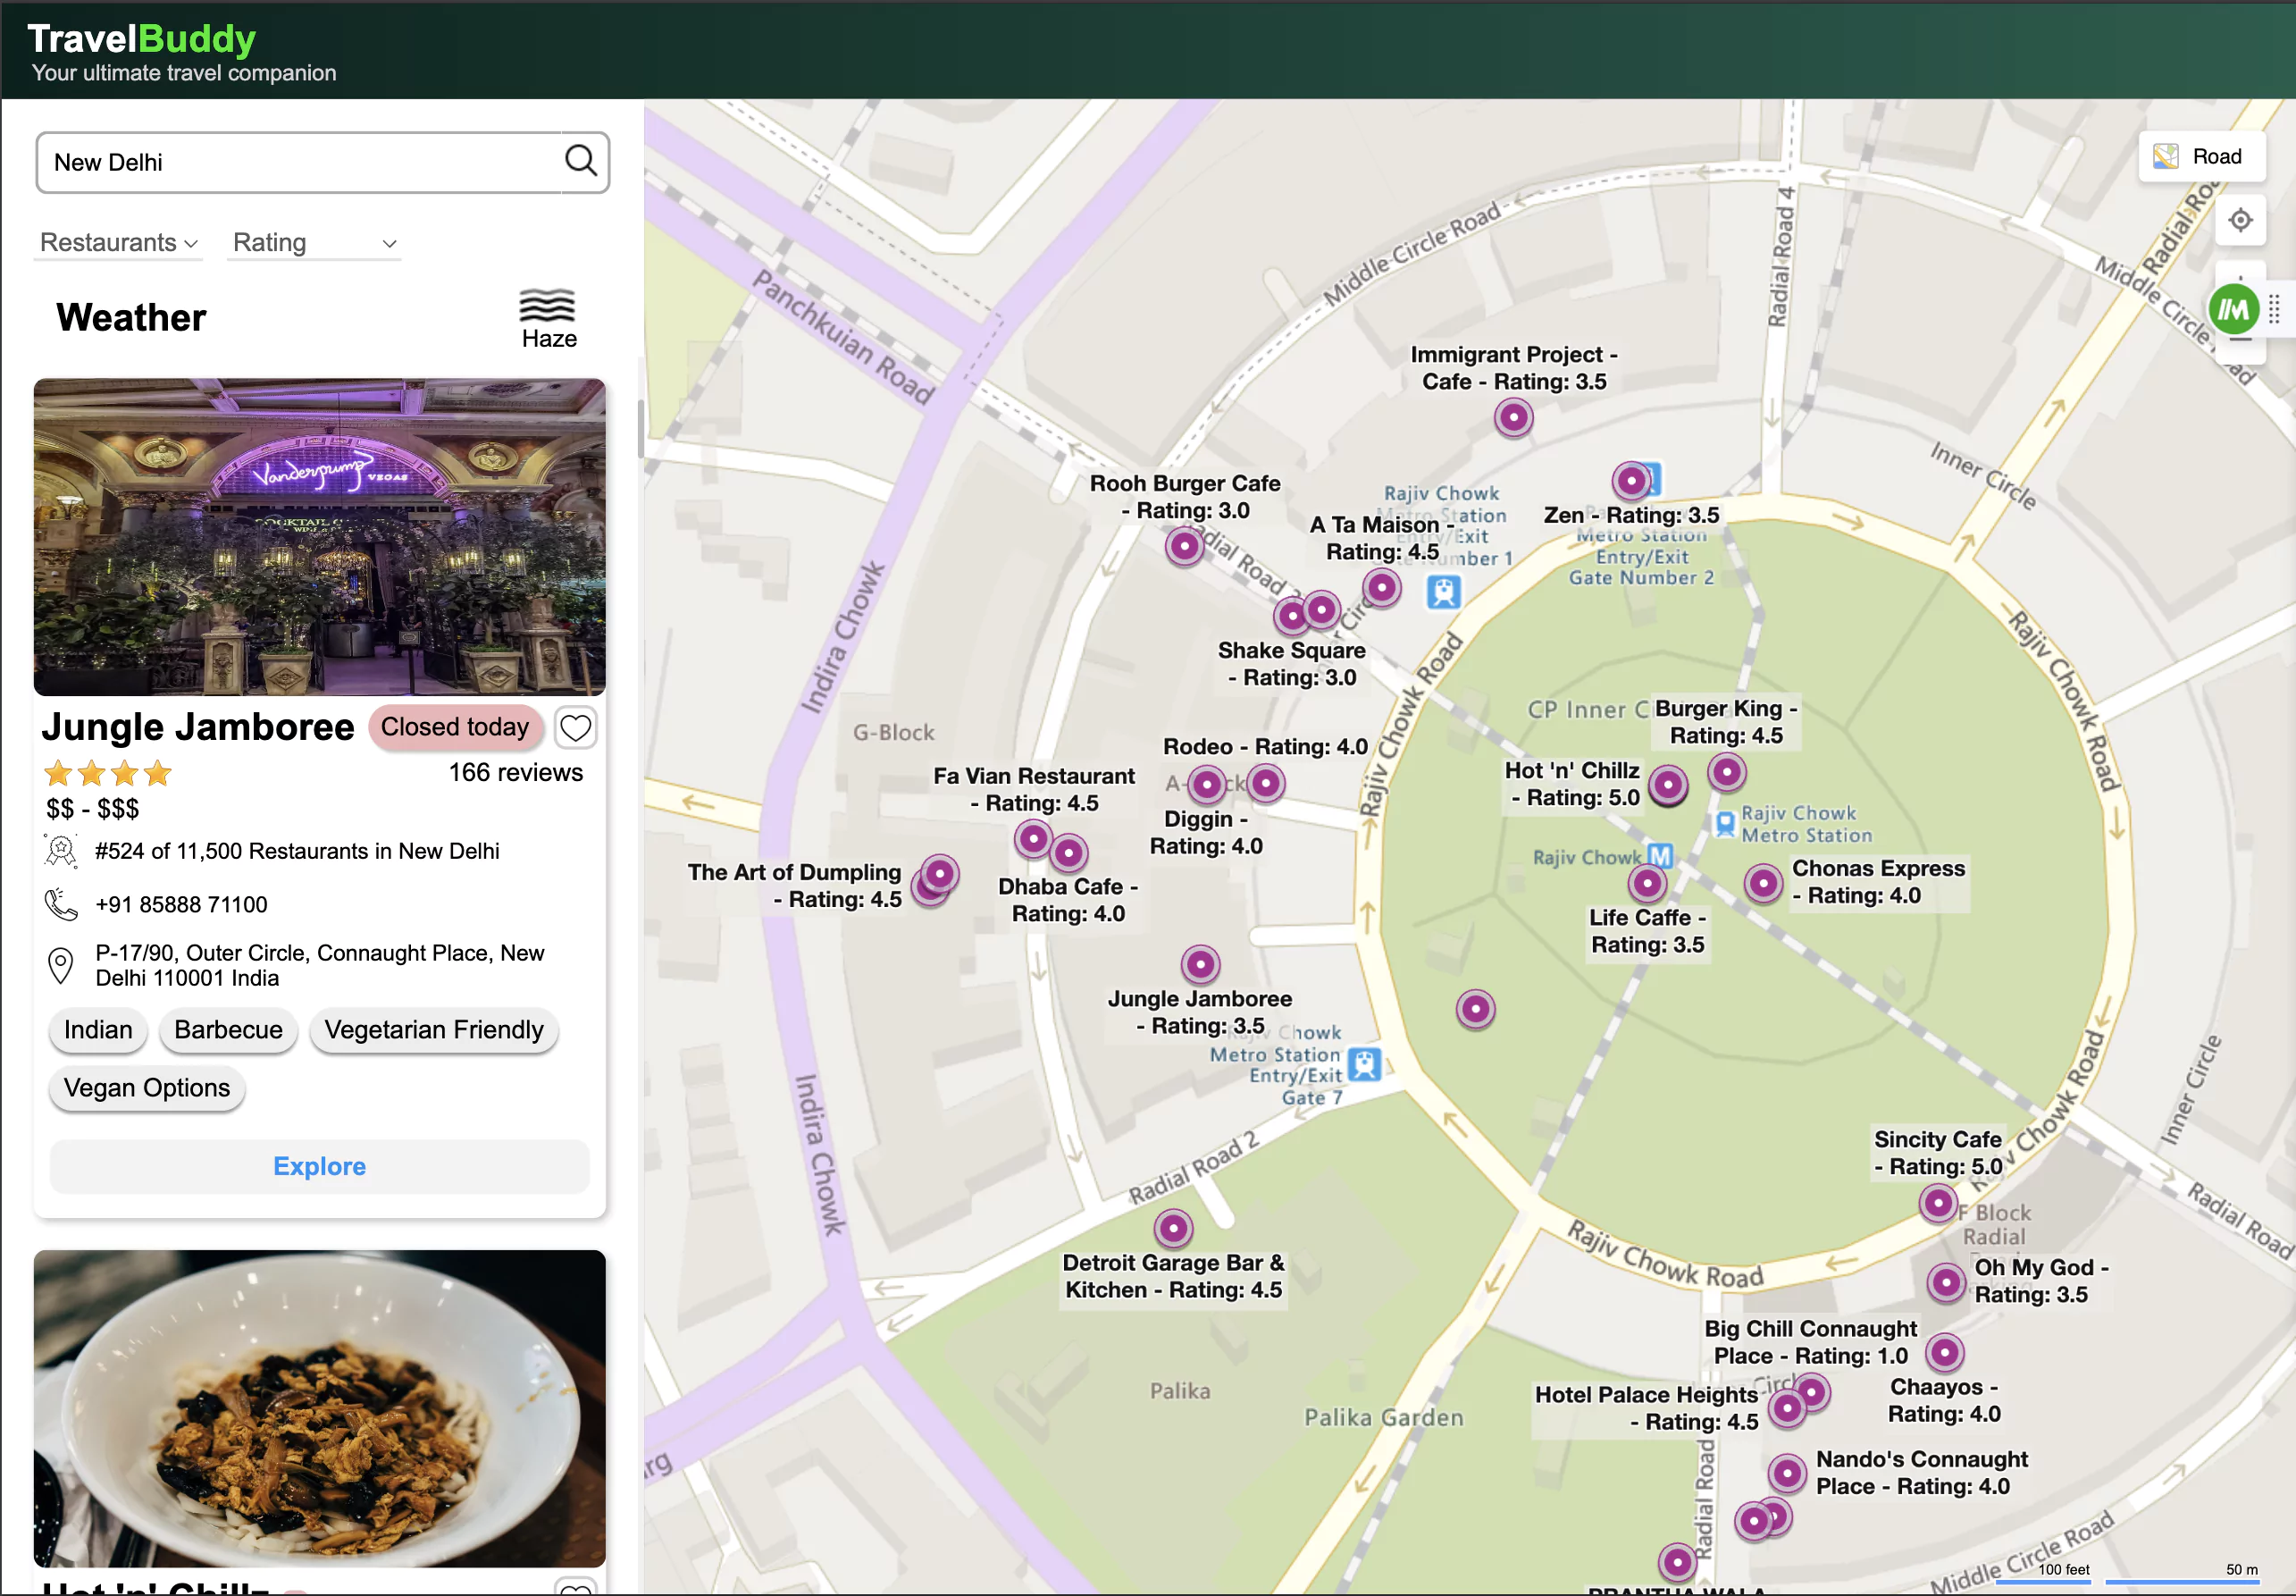
Task: Click the four-star rating of Jungle Jamboree
Action: 108,772
